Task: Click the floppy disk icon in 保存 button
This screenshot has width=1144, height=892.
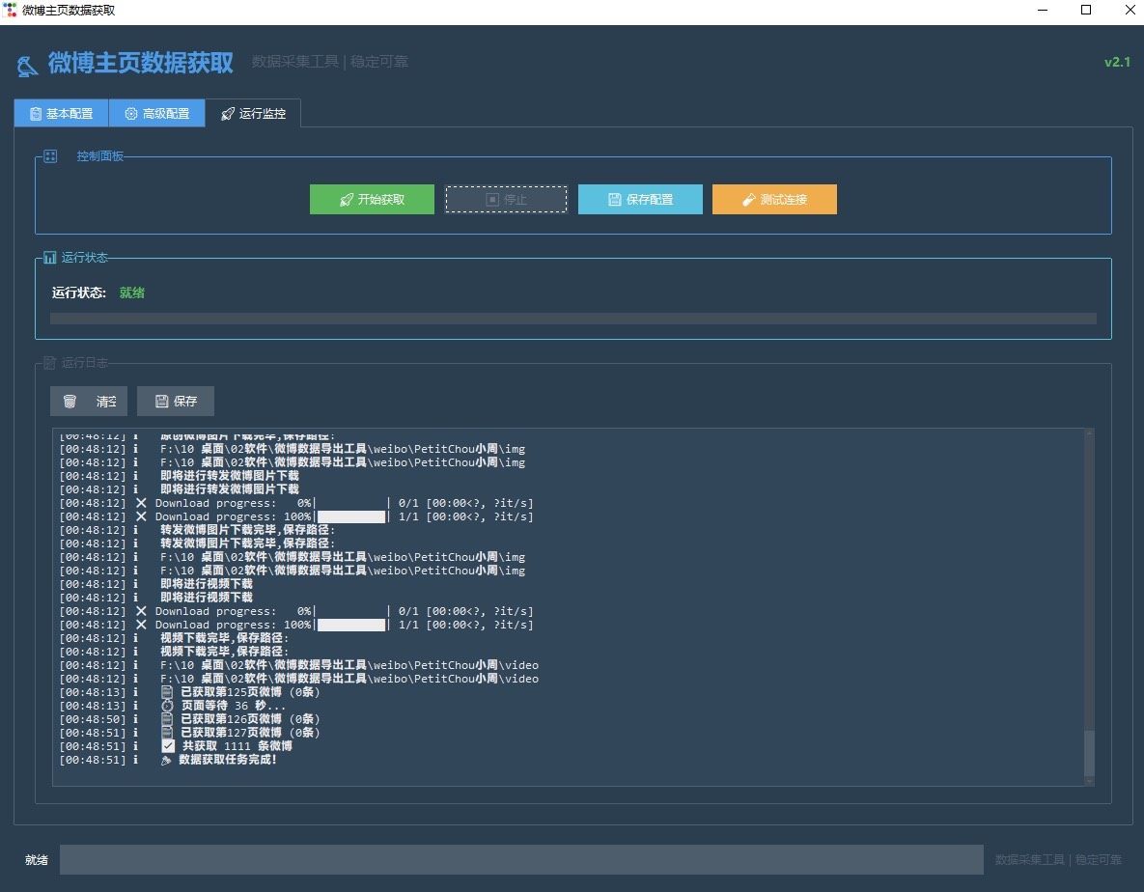Action: coord(162,402)
